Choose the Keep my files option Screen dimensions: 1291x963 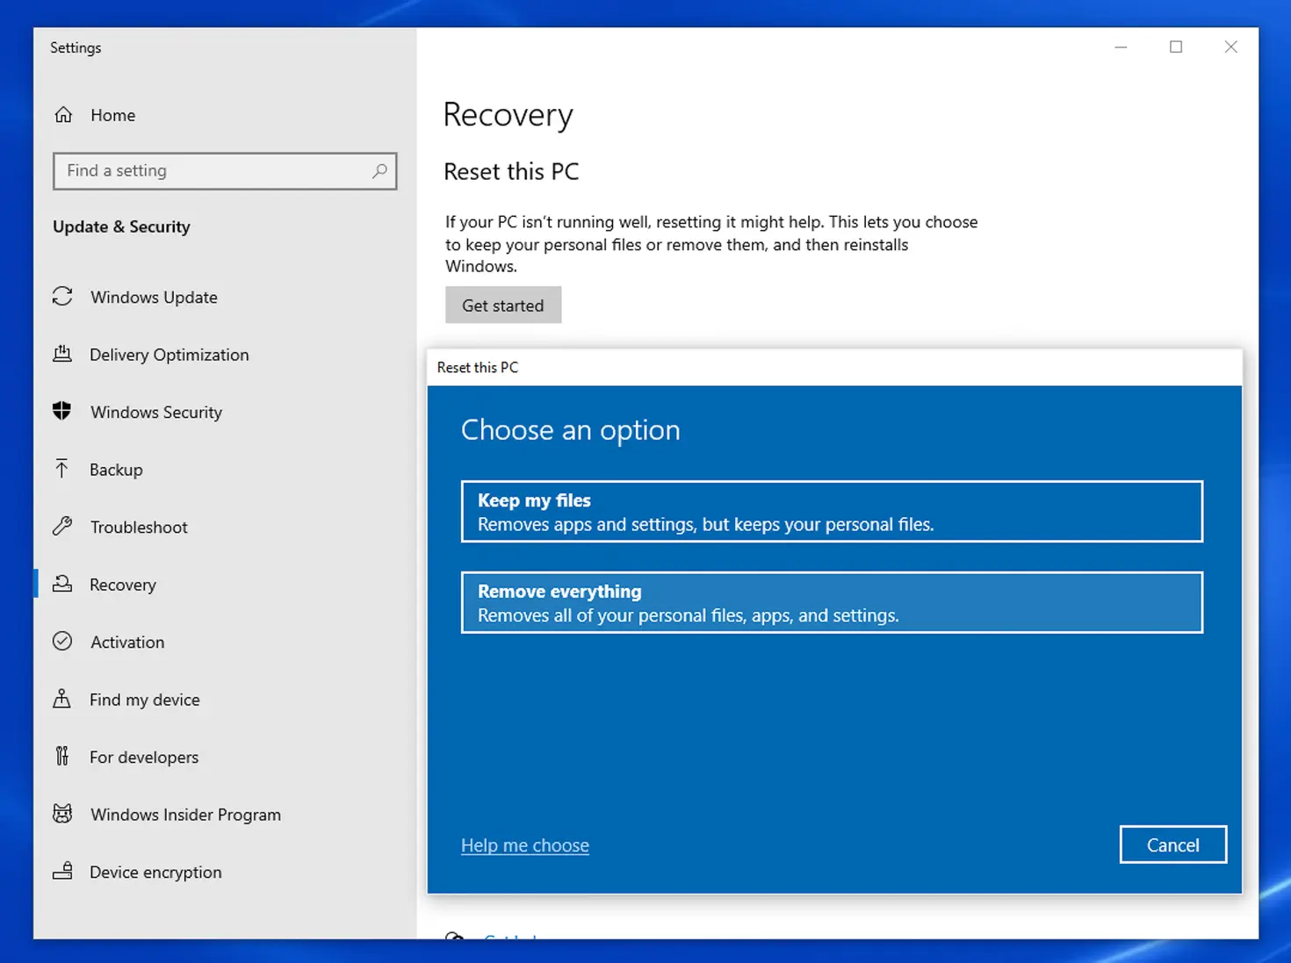pos(831,512)
